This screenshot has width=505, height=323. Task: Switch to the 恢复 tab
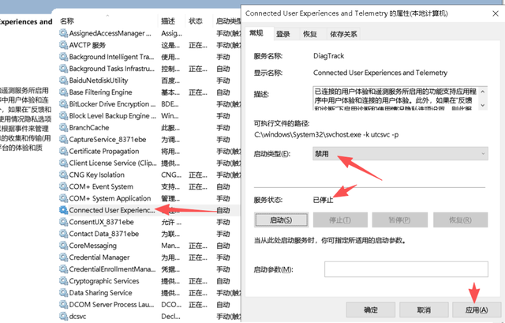pyautogui.click(x=310, y=34)
